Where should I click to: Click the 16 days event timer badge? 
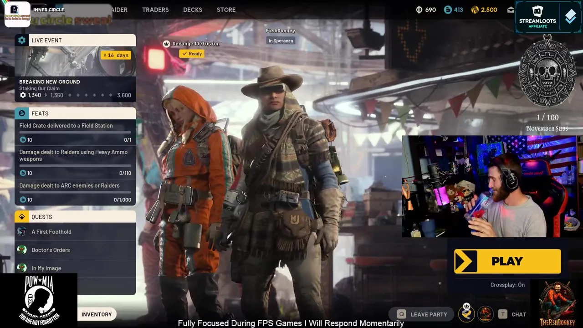click(x=116, y=55)
